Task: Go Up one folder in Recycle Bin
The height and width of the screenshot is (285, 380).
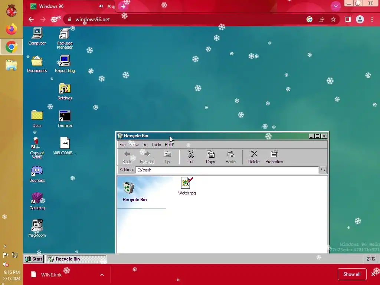Action: [x=167, y=157]
